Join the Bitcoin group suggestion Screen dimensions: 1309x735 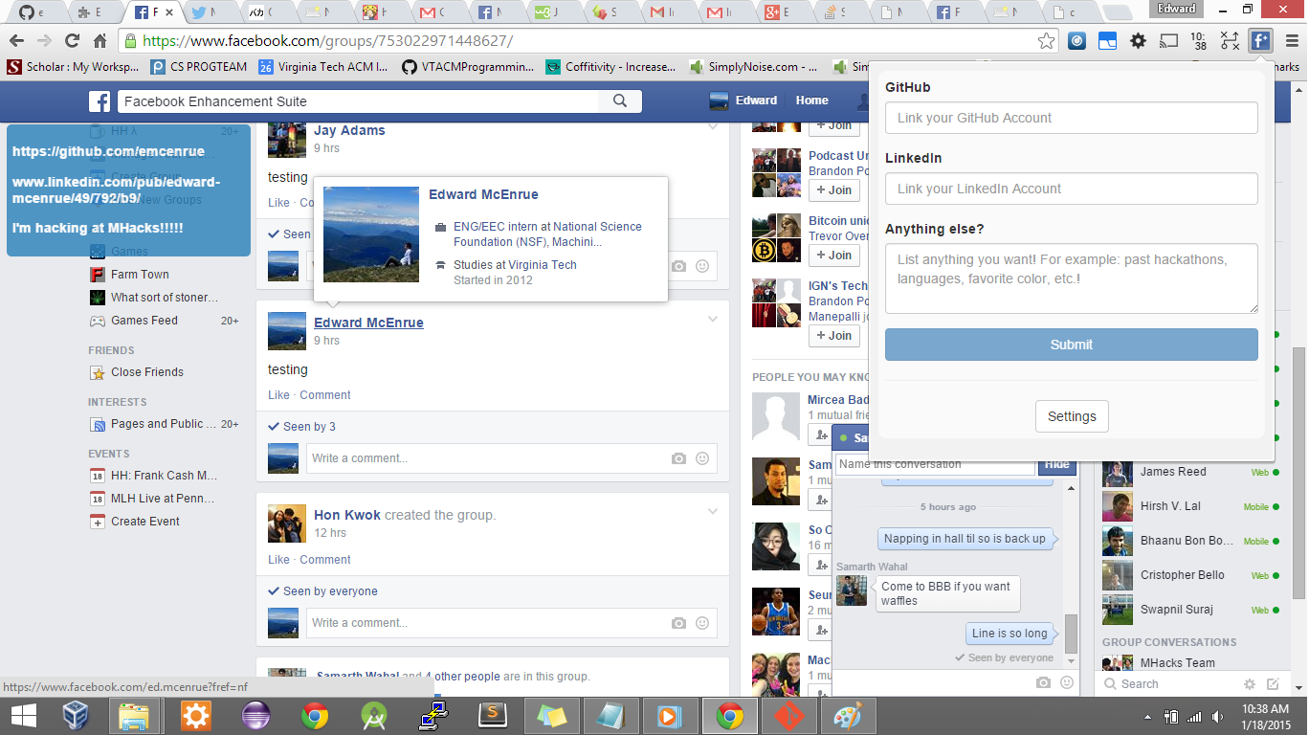point(832,256)
